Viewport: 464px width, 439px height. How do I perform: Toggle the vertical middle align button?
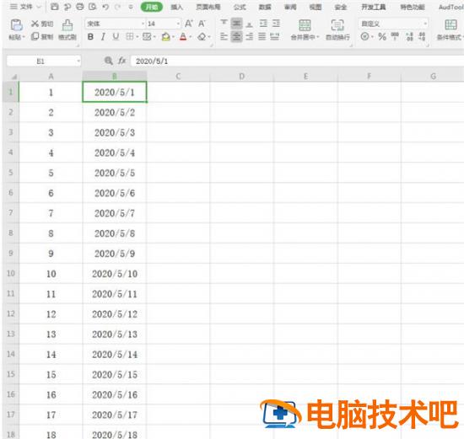237,24
